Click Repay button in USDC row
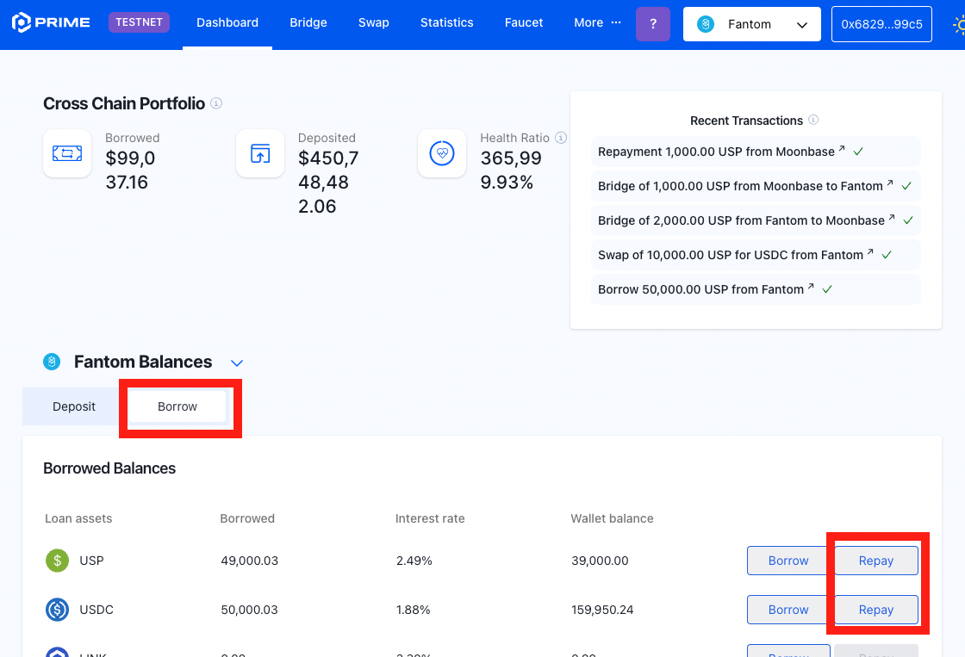The width and height of the screenshot is (965, 657). (875, 610)
